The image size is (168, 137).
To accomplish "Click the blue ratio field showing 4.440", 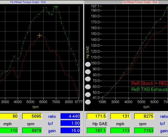I will [x=70, y=116].
